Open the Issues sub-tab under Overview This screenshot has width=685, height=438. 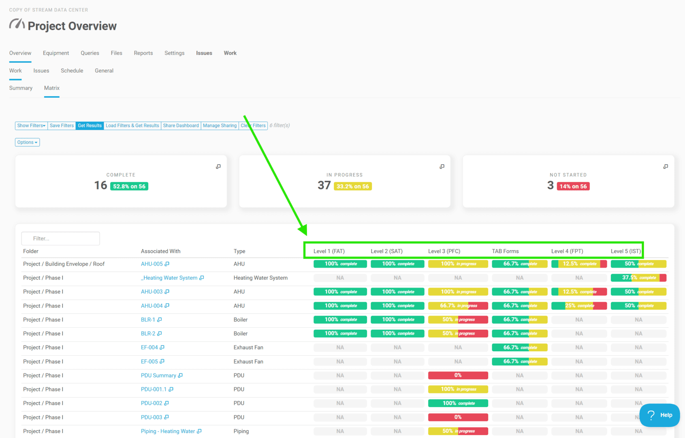click(41, 71)
